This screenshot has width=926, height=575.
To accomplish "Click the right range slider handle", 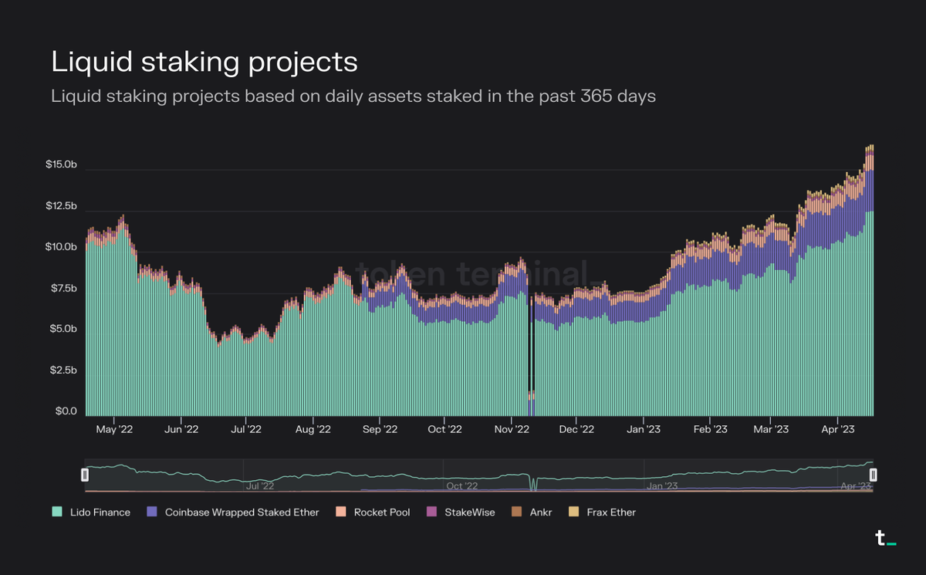I will tap(873, 474).
